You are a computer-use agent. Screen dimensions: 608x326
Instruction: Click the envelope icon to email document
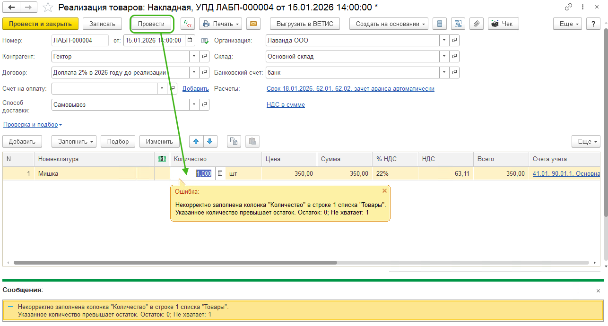point(254,24)
